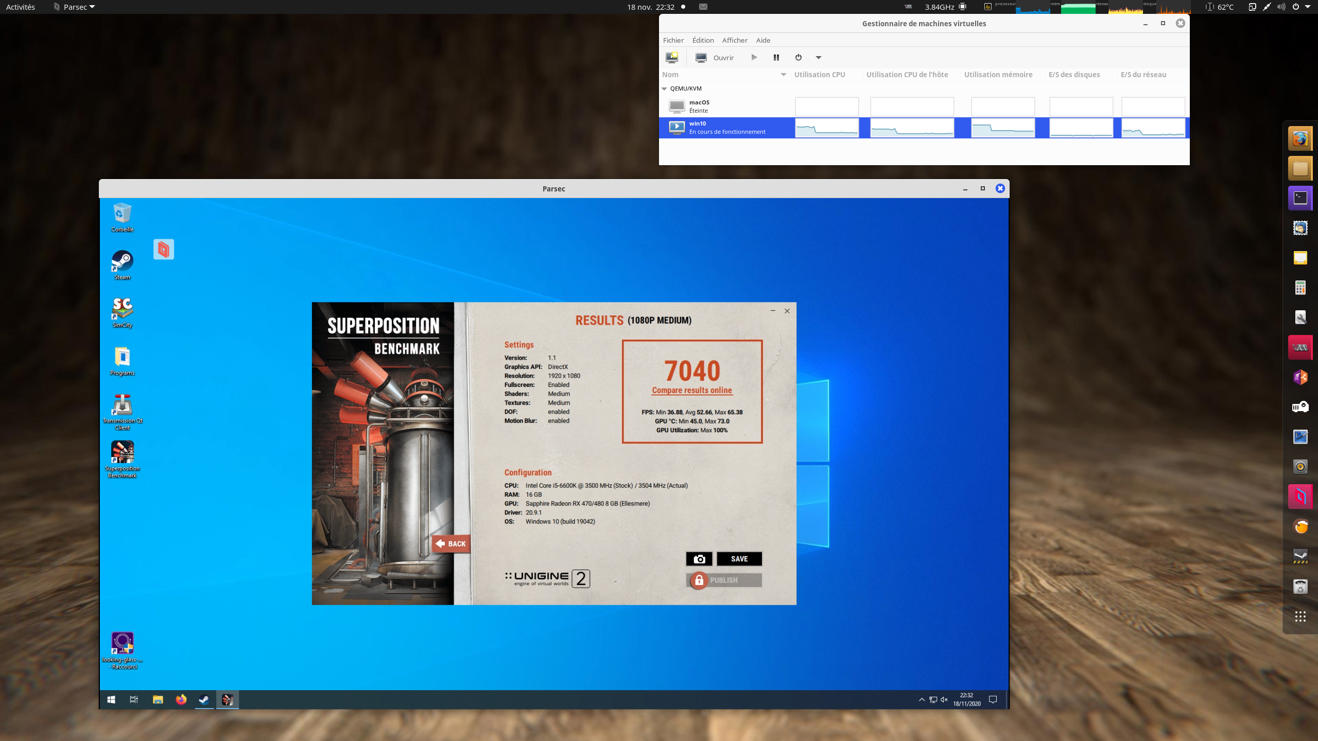1318x741 pixels.
Task: Collapse the QEMU/KVM tree group
Action: click(664, 89)
